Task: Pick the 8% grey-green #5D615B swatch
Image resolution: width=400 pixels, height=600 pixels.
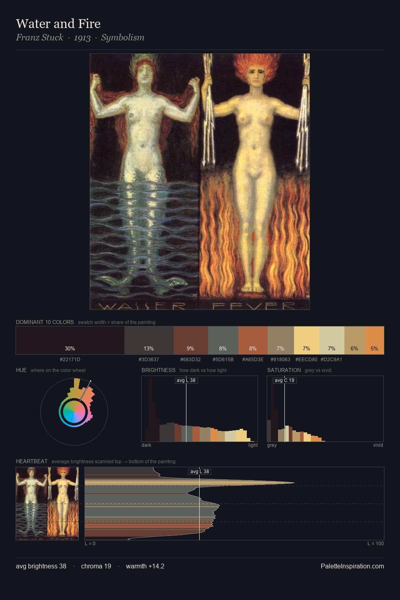Action: pyautogui.click(x=223, y=340)
